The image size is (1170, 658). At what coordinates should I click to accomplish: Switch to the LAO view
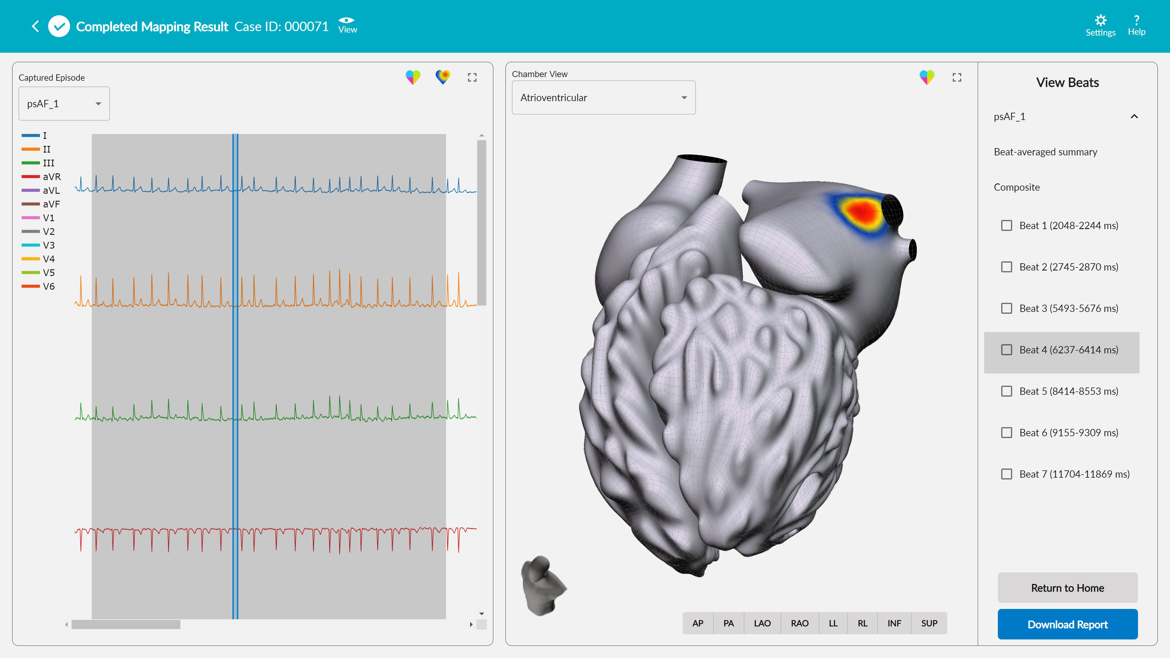(x=762, y=623)
